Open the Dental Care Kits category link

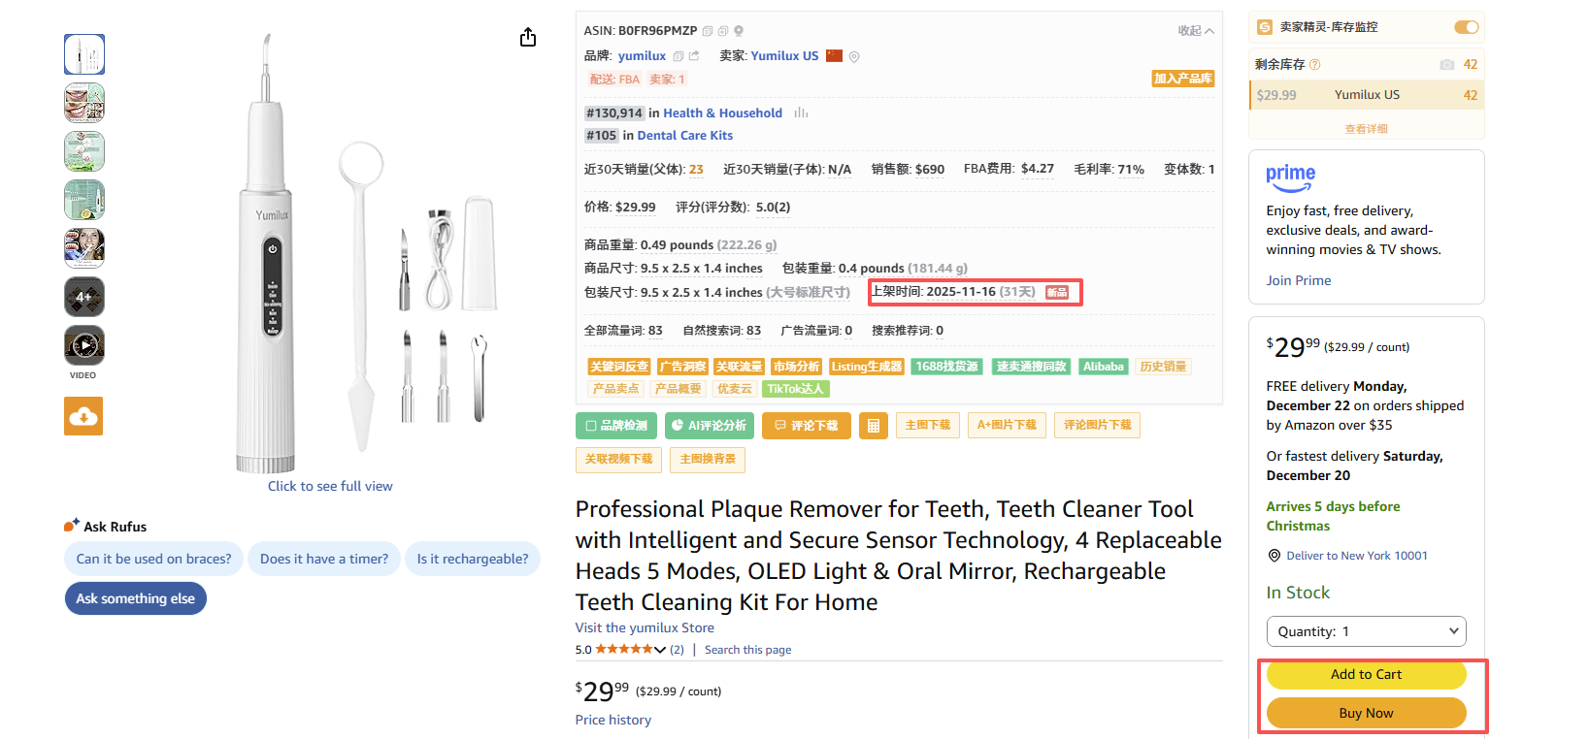coord(684,136)
